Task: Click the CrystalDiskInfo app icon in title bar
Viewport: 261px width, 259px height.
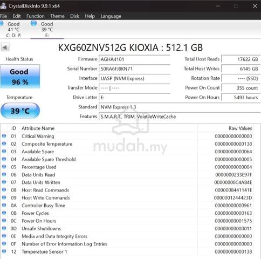Action: tap(3, 6)
